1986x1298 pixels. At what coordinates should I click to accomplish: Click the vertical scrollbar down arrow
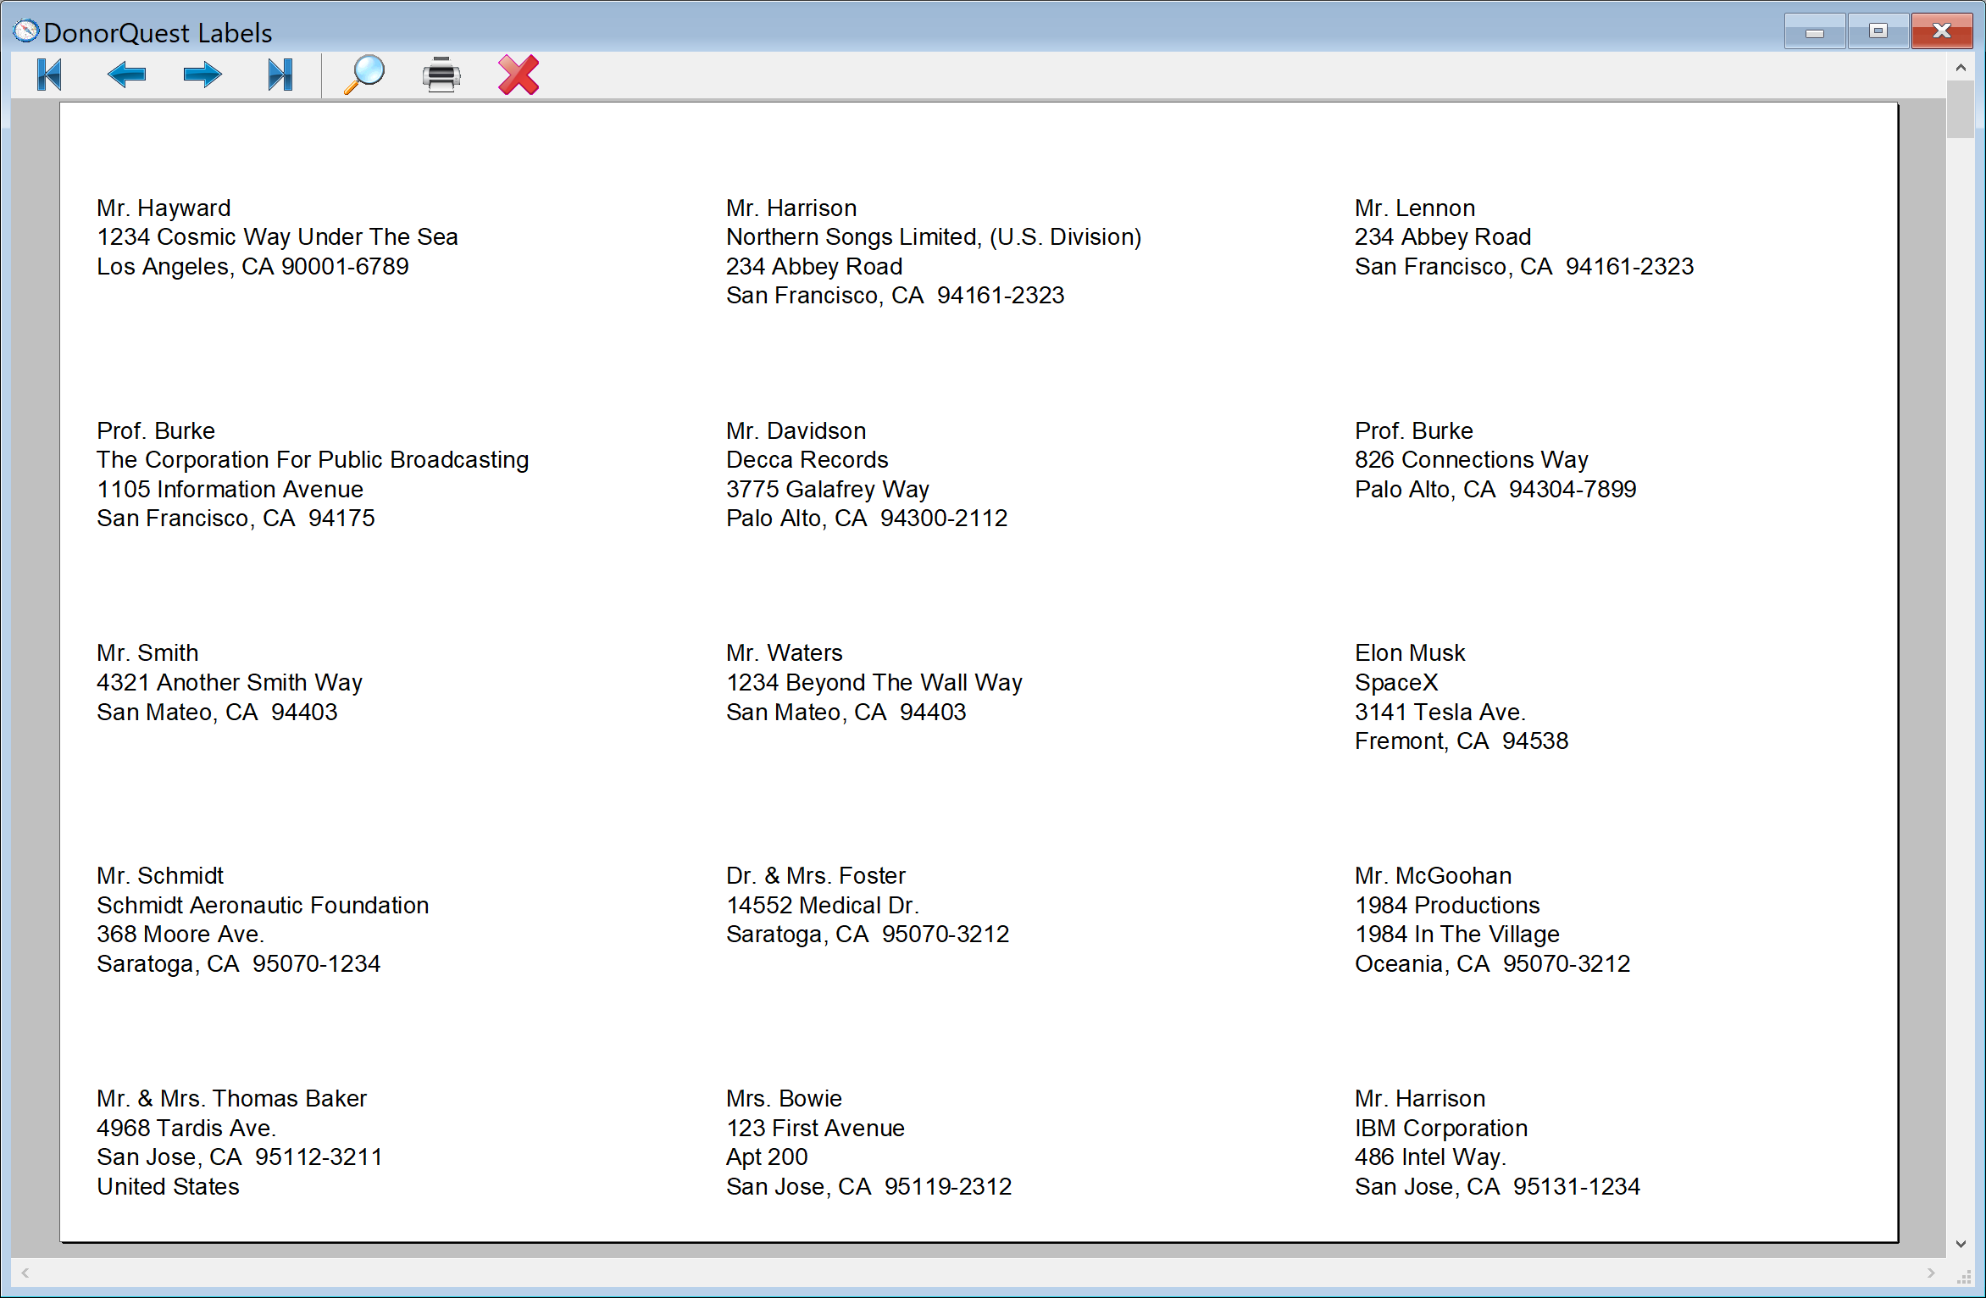point(1961,1244)
